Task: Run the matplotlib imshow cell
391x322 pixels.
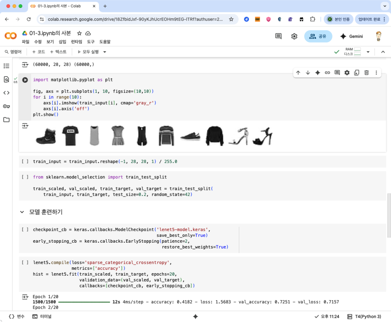Action: coord(25,80)
